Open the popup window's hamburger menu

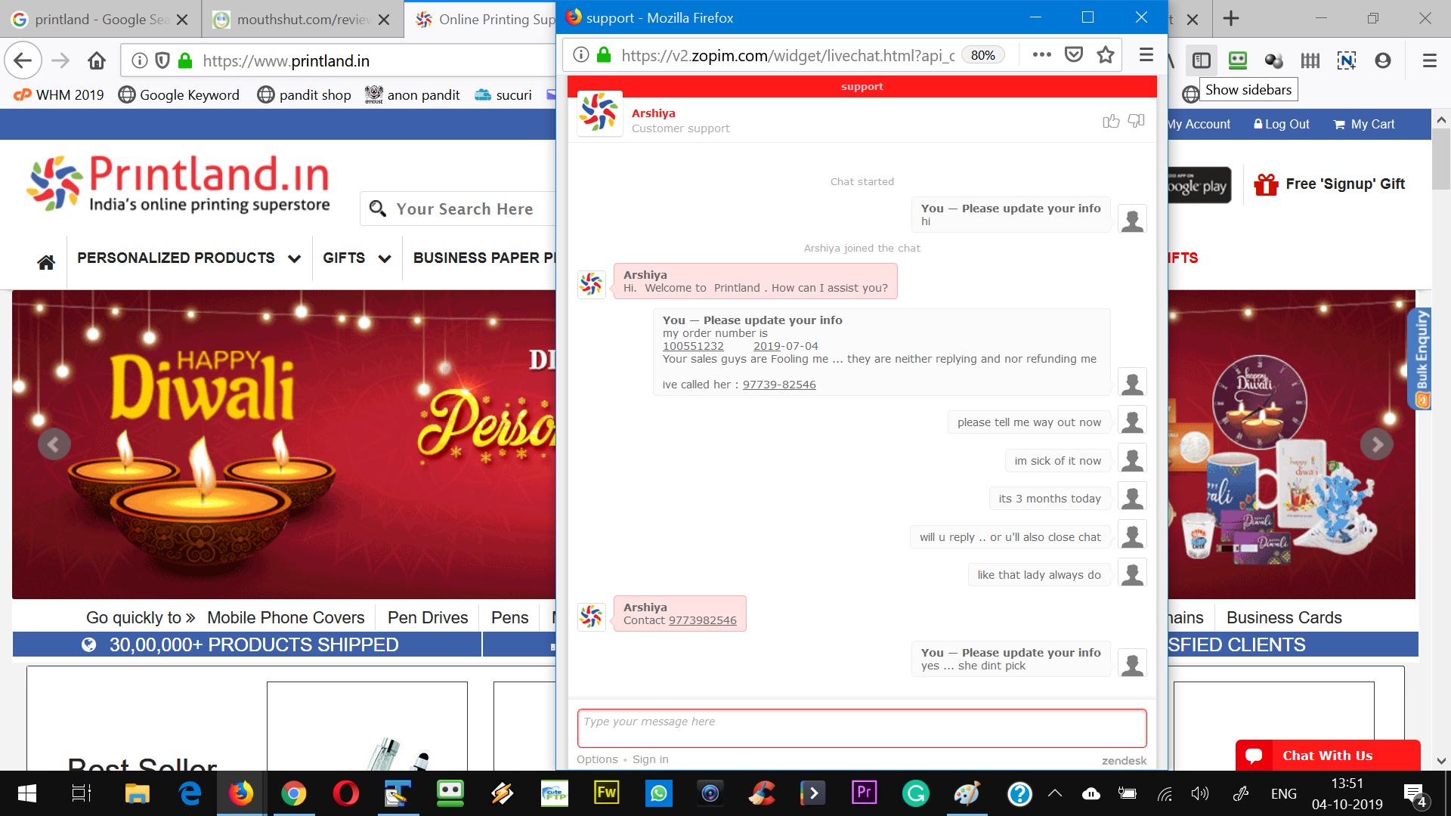pos(1146,55)
